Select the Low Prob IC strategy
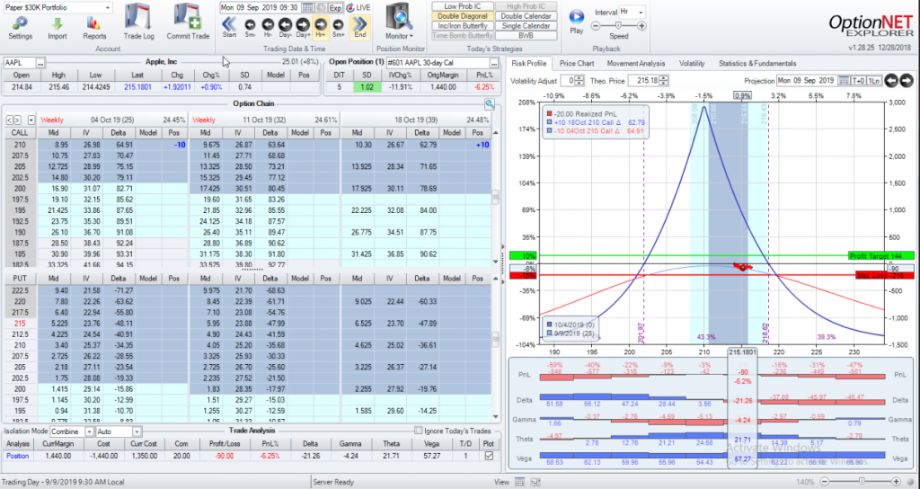The width and height of the screenshot is (920, 489). click(x=461, y=6)
